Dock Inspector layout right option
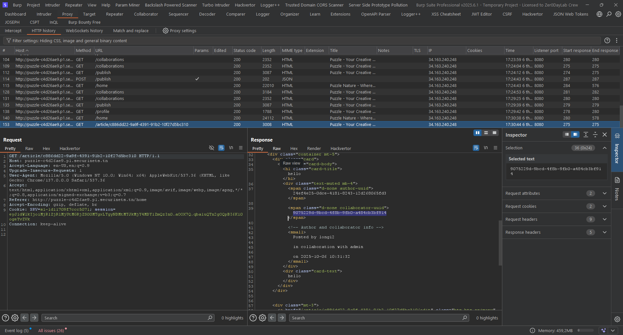 pos(575,134)
